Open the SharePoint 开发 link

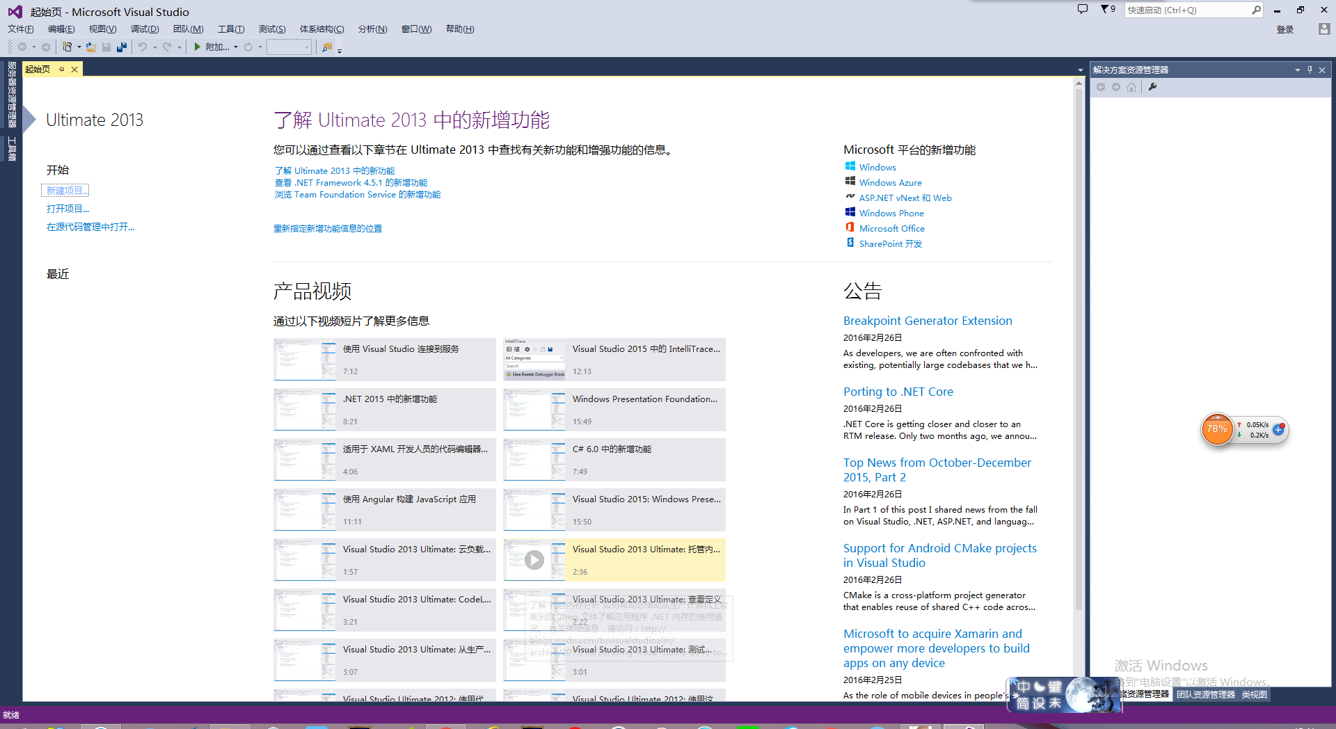[x=890, y=243]
